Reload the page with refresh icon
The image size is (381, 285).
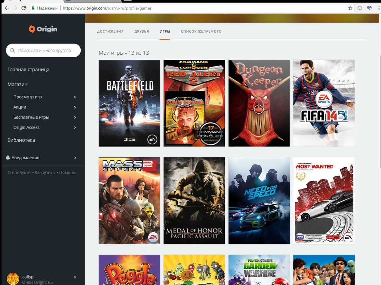coord(23,8)
